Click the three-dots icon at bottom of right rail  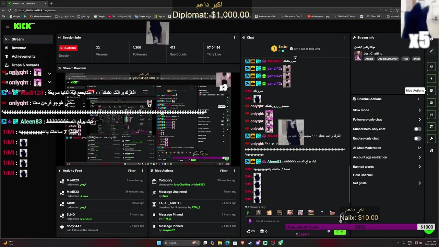tap(431, 151)
